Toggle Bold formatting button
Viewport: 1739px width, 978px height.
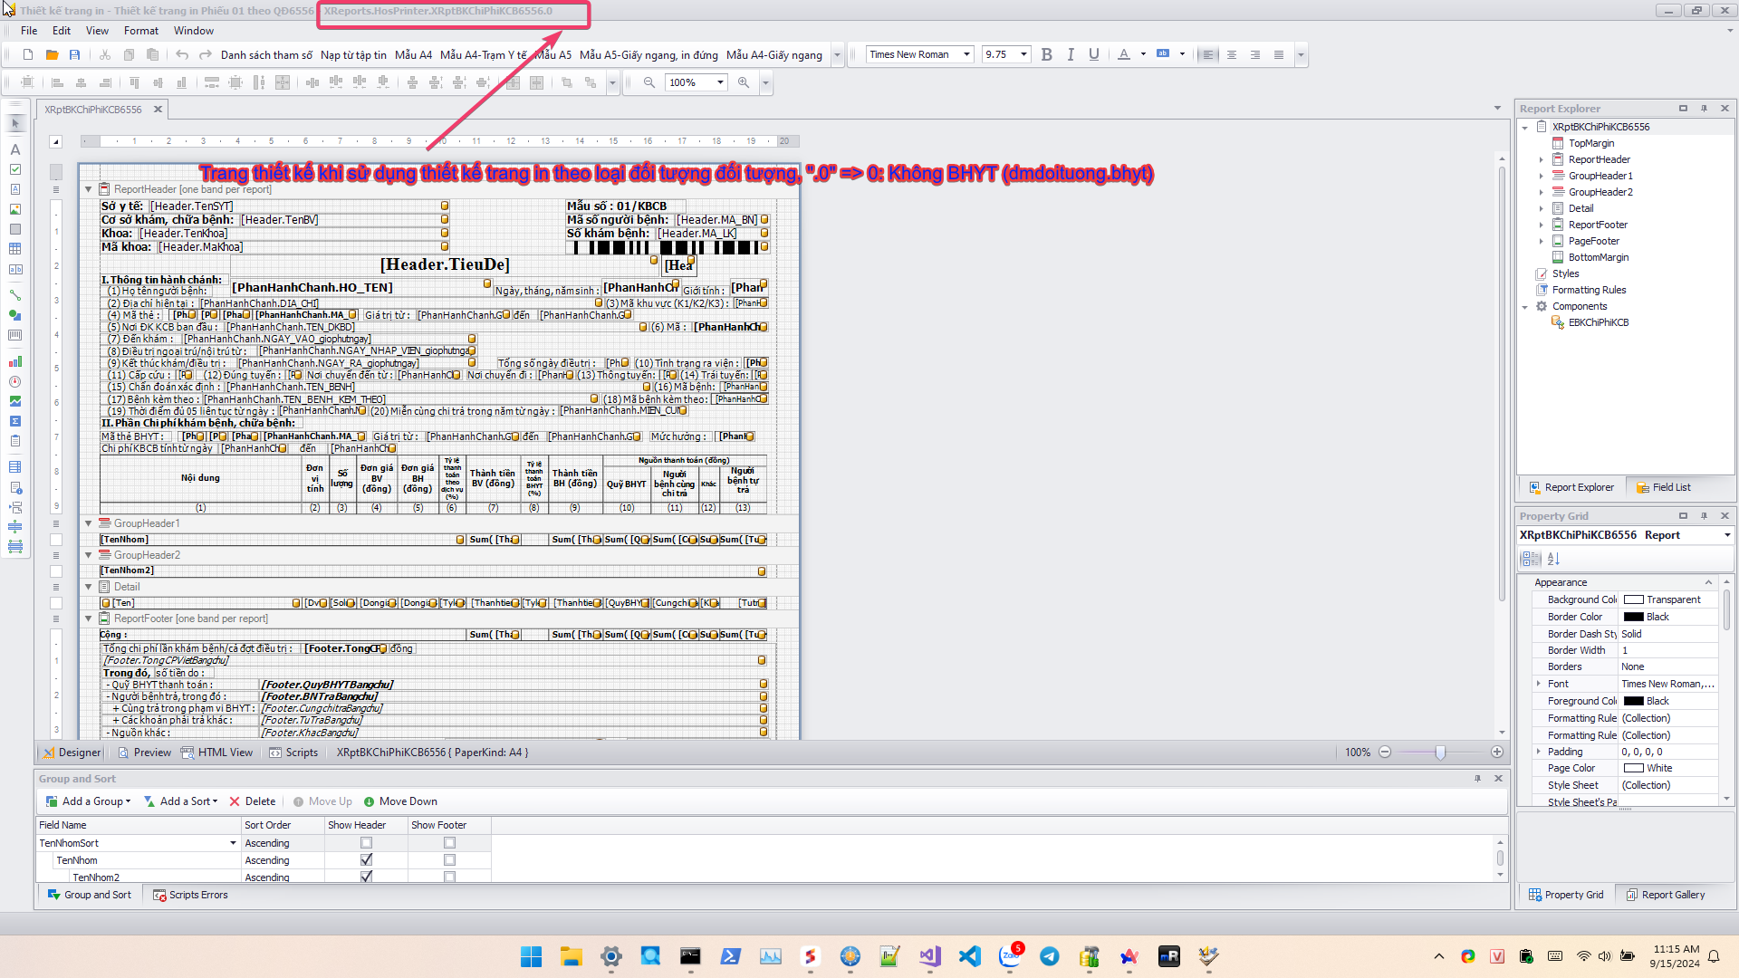point(1046,54)
